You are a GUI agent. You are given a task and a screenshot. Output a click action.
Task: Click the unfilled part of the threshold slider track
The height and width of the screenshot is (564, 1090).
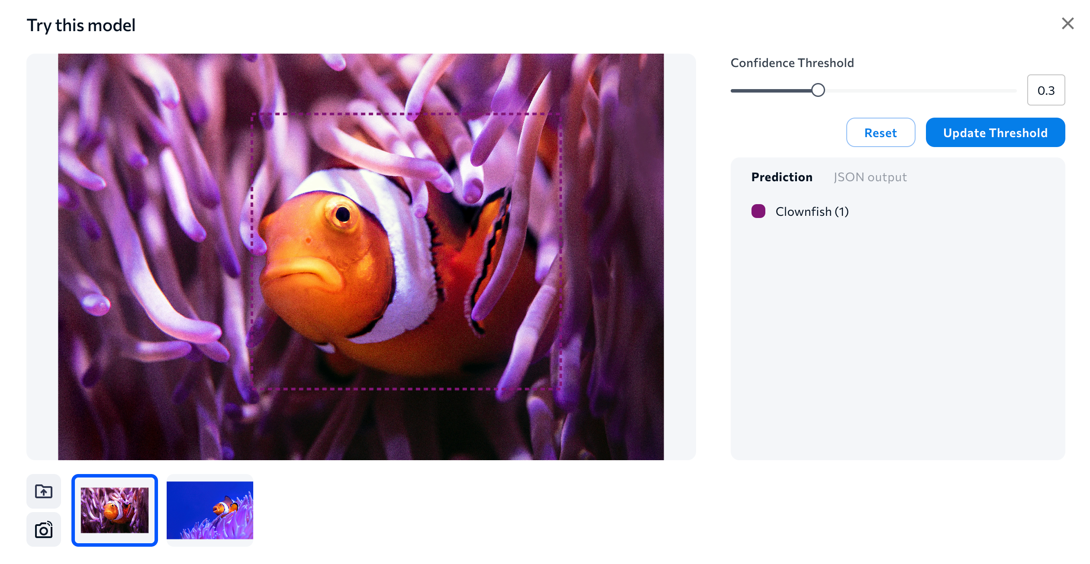coord(921,91)
